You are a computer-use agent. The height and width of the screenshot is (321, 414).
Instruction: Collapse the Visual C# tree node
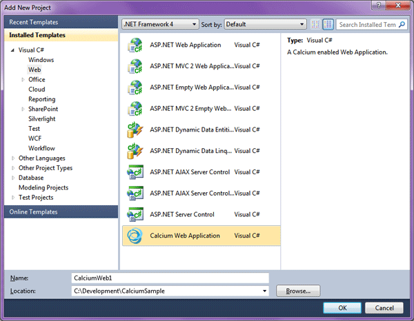pos(12,50)
